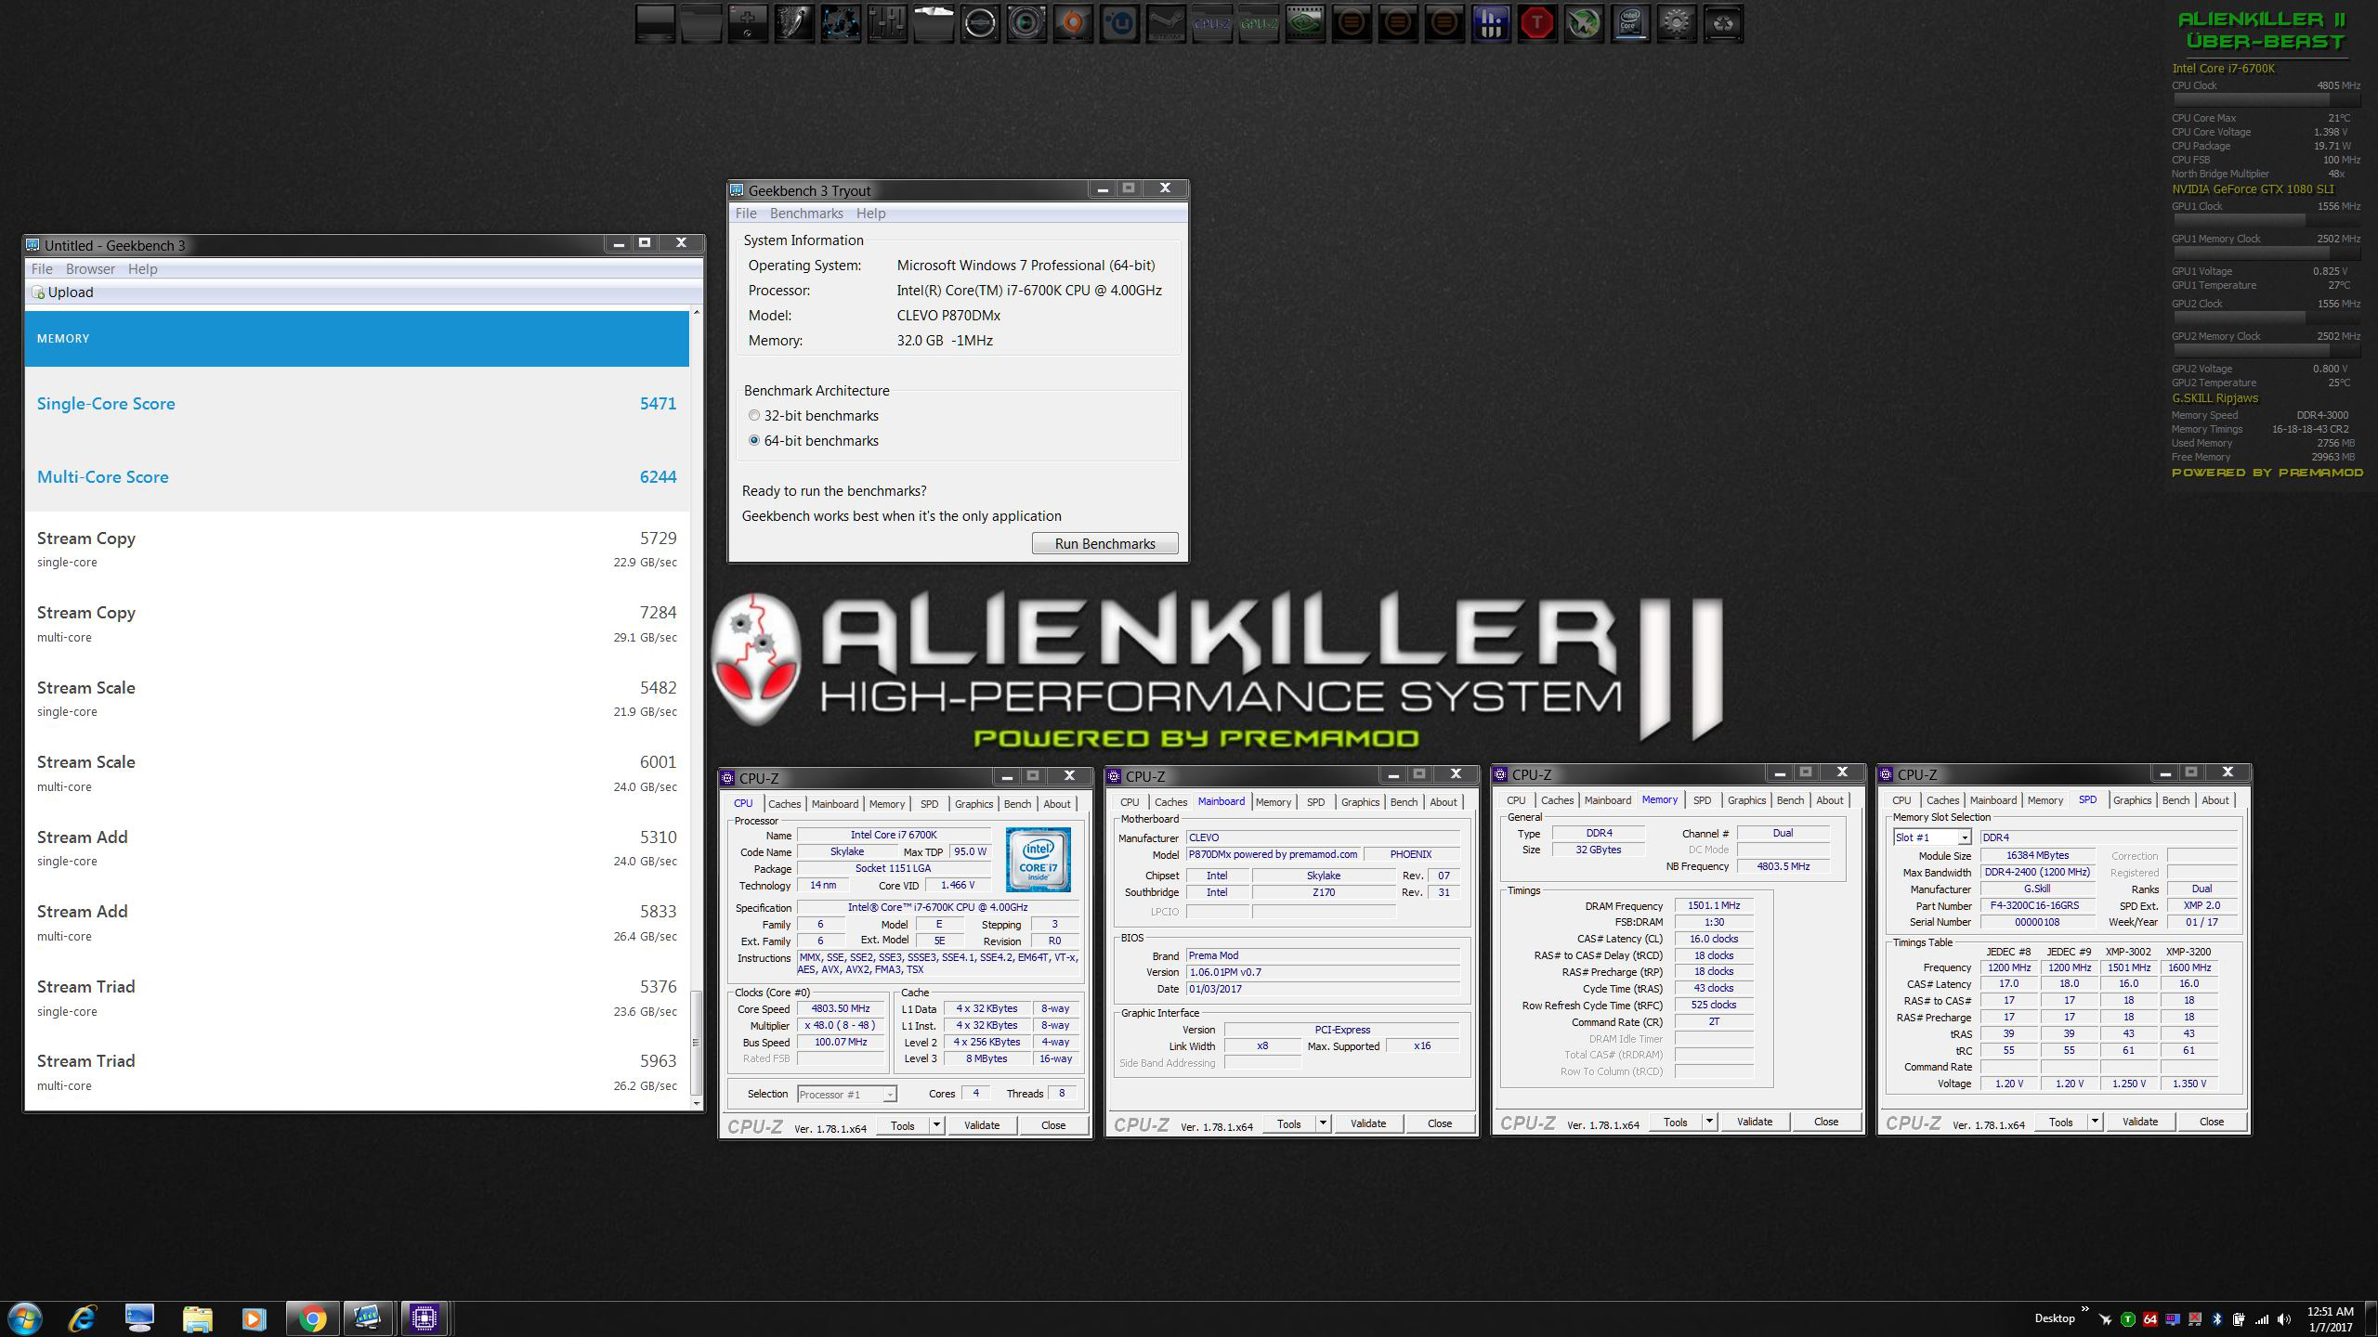This screenshot has height=1337, width=2378.
Task: Launch HWiNFO blue bars icon in dock
Action: [1491, 23]
